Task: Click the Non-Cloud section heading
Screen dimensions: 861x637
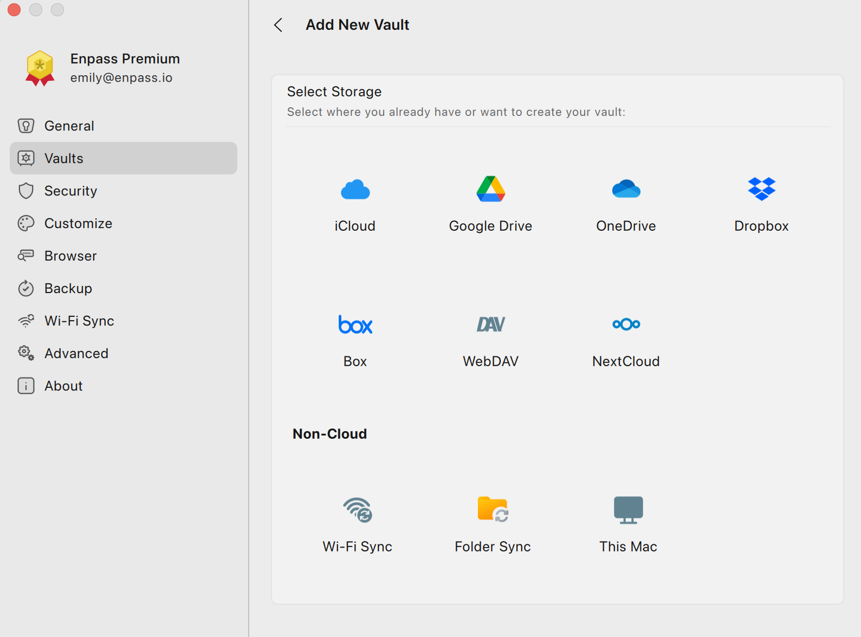Action: 330,434
